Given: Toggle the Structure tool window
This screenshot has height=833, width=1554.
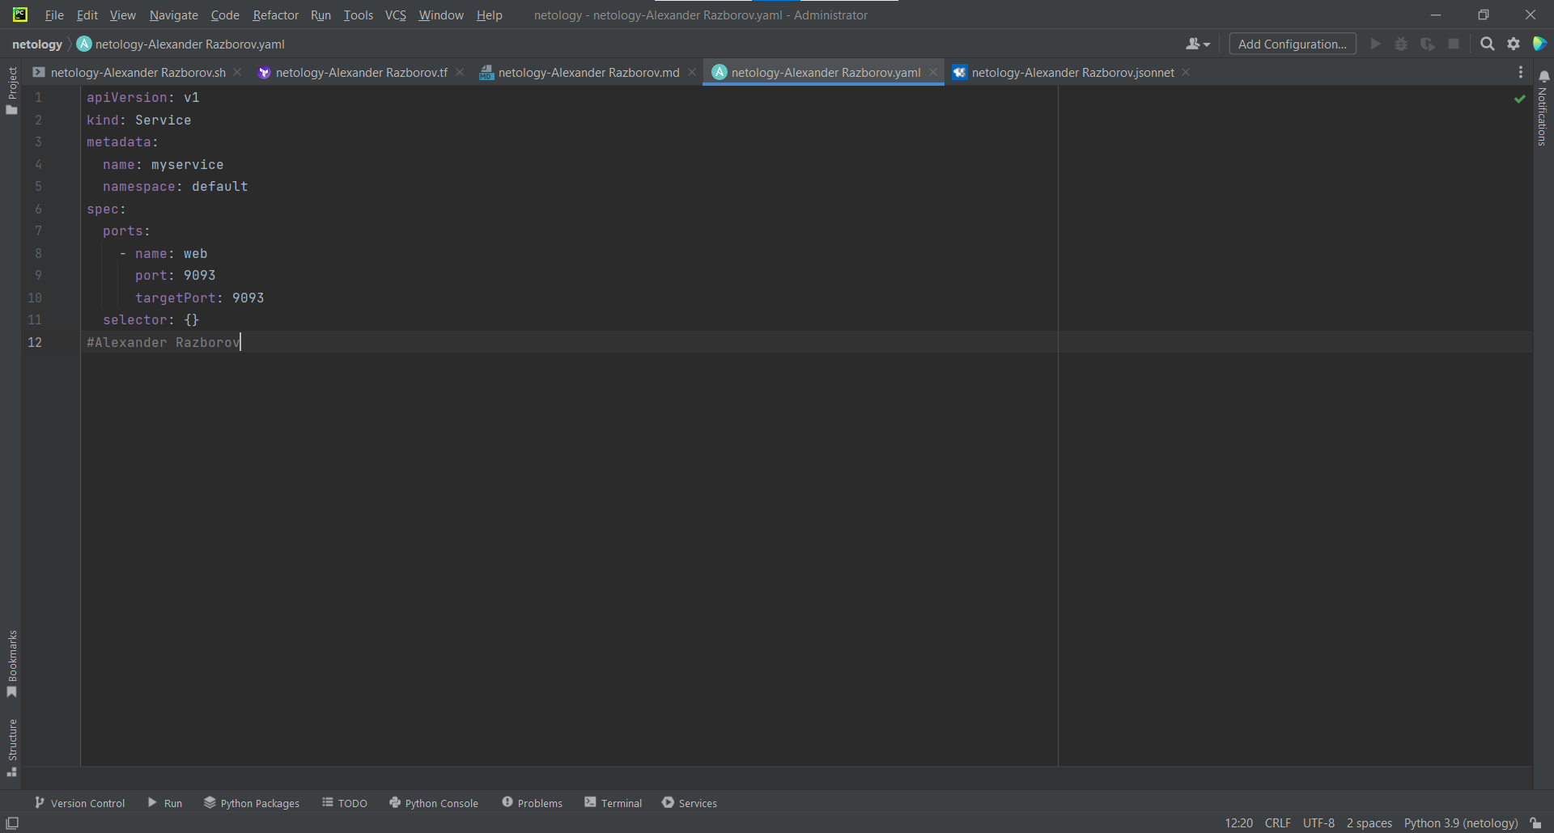Looking at the screenshot, I should tap(12, 741).
